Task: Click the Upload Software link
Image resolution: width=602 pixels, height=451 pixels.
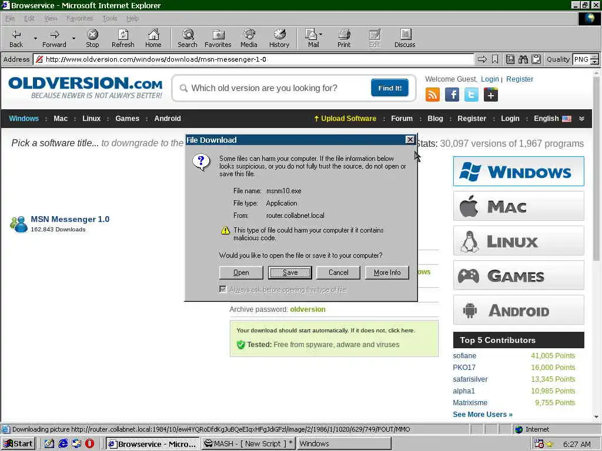Action: tap(345, 119)
